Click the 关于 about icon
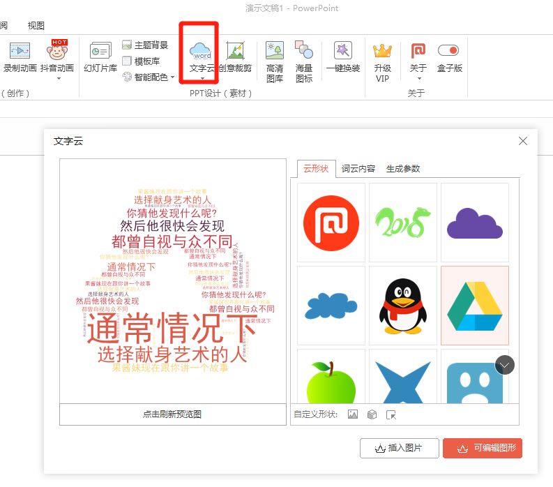The image size is (553, 487). point(418,51)
